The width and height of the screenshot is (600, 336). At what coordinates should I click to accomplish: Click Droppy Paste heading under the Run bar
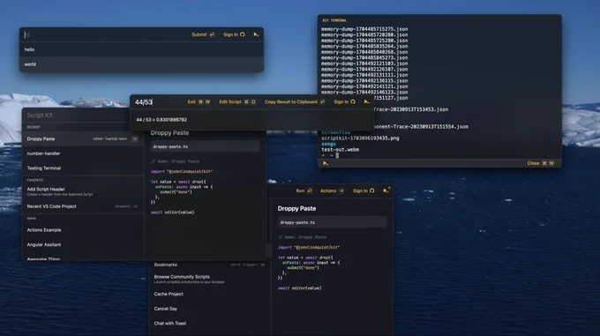pos(296,208)
